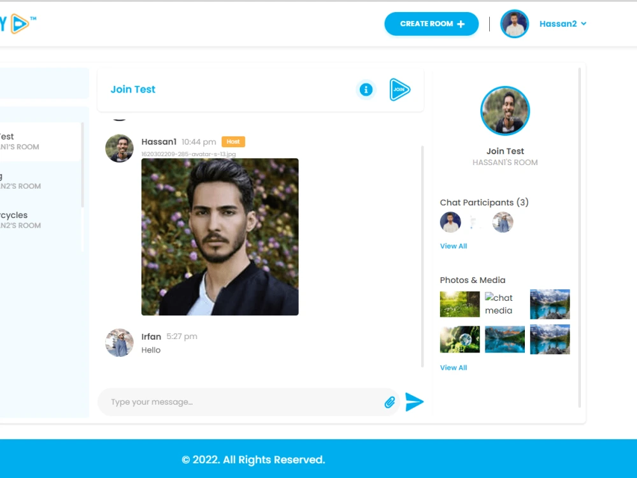Click the right info panel scrollbar
This screenshot has height=478, width=637.
(579, 238)
